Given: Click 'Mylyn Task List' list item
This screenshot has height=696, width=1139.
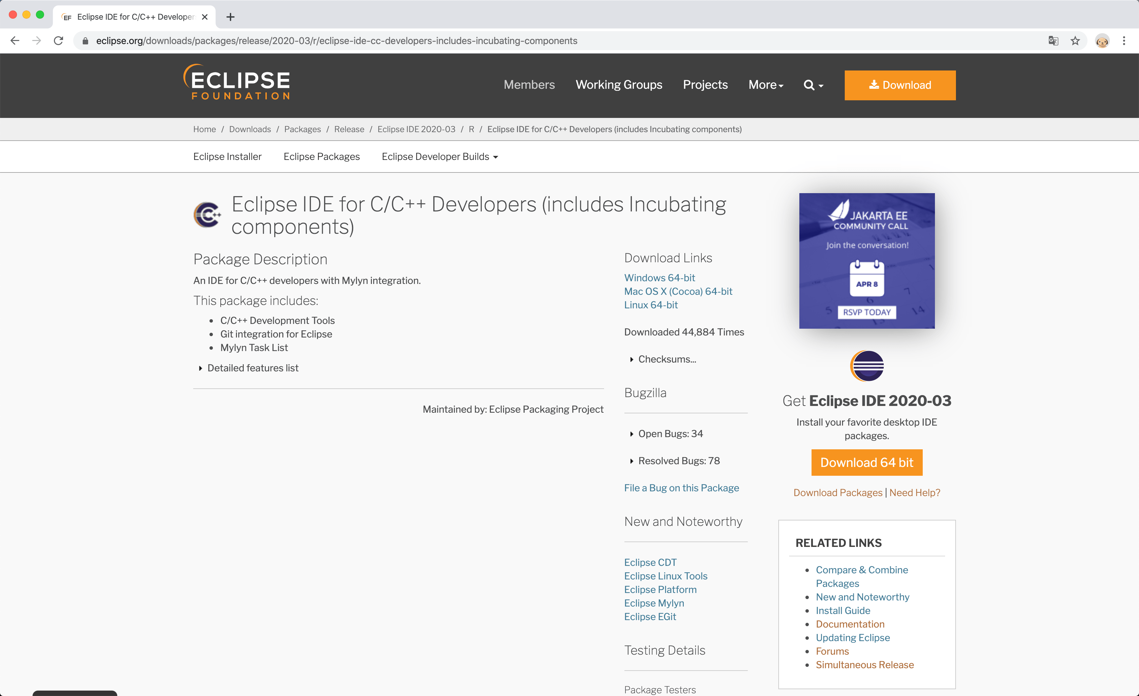Looking at the screenshot, I should click(254, 348).
